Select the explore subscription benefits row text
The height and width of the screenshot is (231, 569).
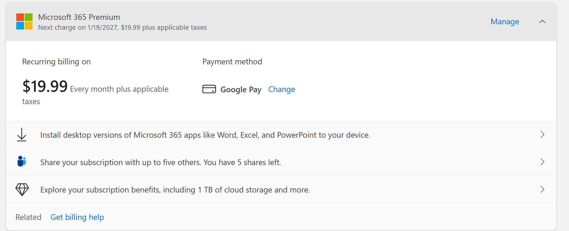tap(175, 190)
